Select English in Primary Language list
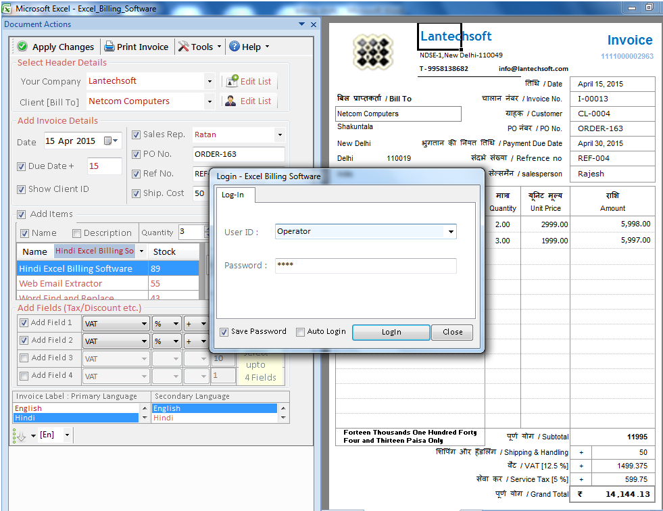Image resolution: width=663 pixels, height=511 pixels. click(x=76, y=408)
